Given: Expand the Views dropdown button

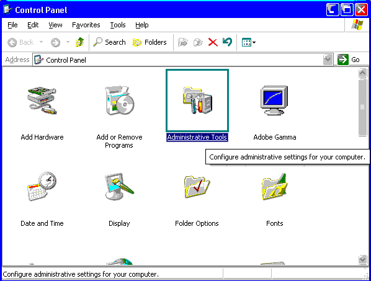Looking at the screenshot, I should [249, 42].
